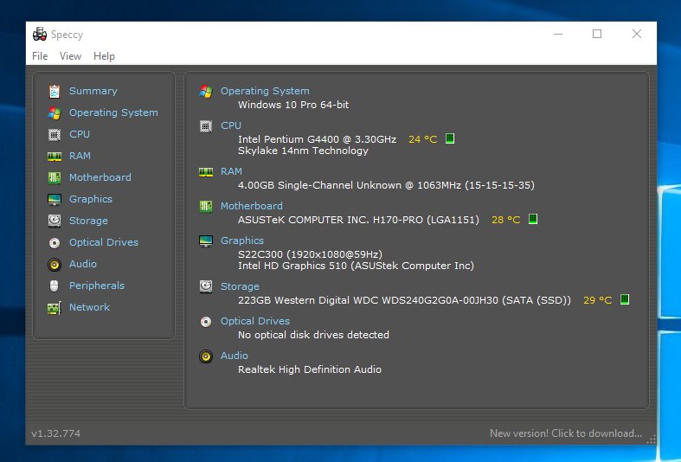Click the motherboard temperature status indicator

[x=533, y=220]
